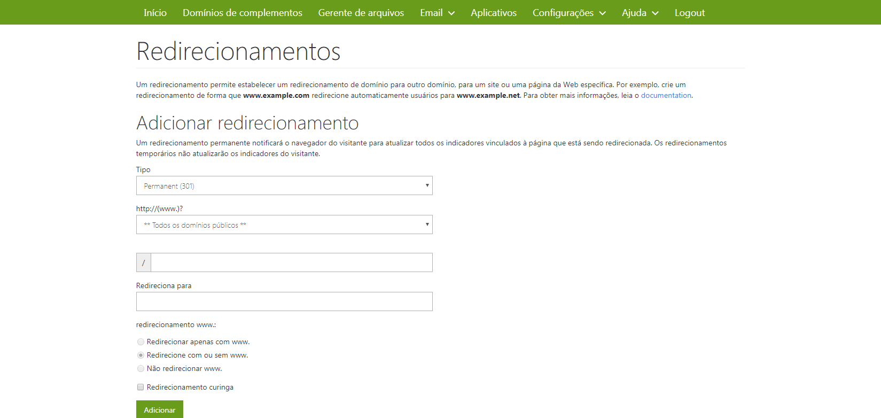Choose Não redirecionar www option
881x418 pixels.
[x=141, y=369]
